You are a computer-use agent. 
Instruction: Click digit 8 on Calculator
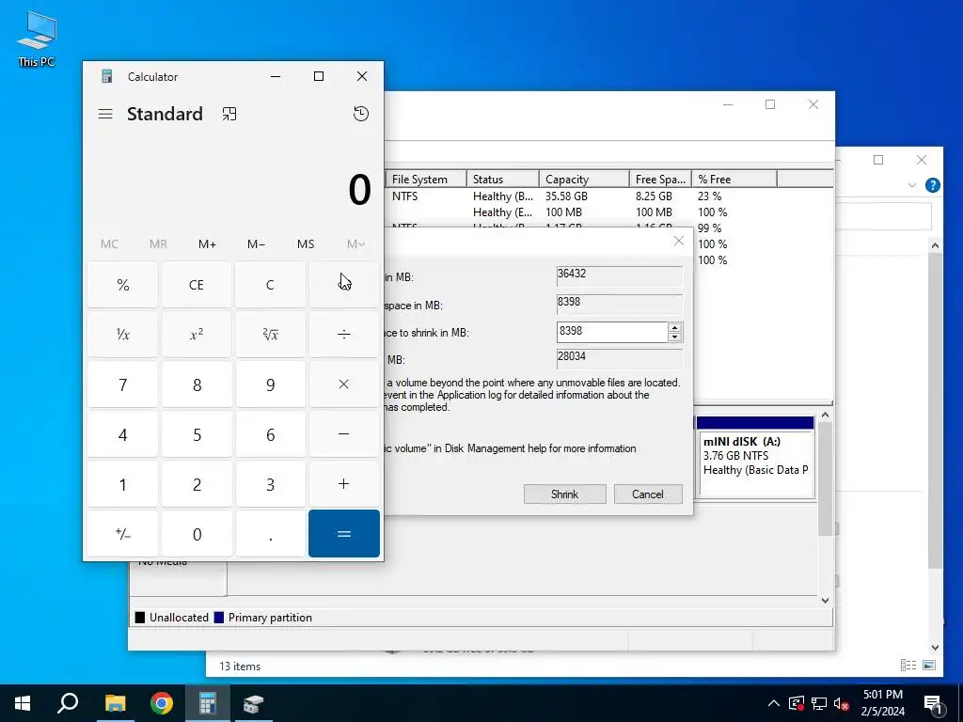coord(197,385)
